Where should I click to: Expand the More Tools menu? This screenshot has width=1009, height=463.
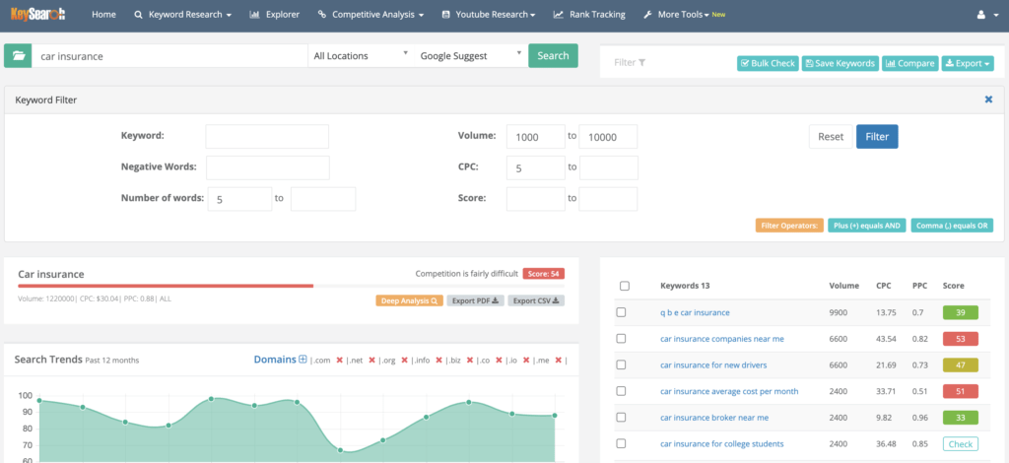(684, 14)
